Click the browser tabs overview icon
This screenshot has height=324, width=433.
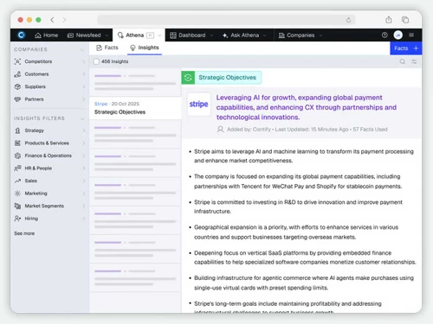(405, 20)
